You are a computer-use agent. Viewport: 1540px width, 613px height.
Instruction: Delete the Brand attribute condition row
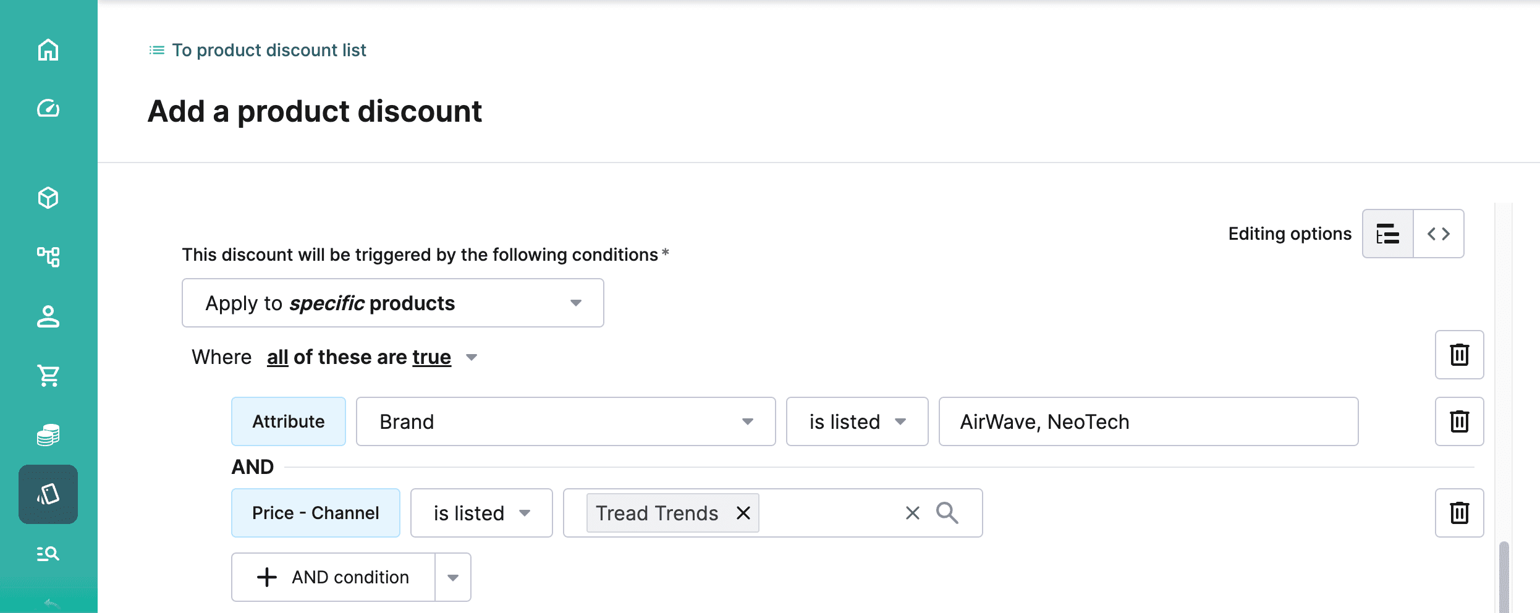[x=1460, y=421]
